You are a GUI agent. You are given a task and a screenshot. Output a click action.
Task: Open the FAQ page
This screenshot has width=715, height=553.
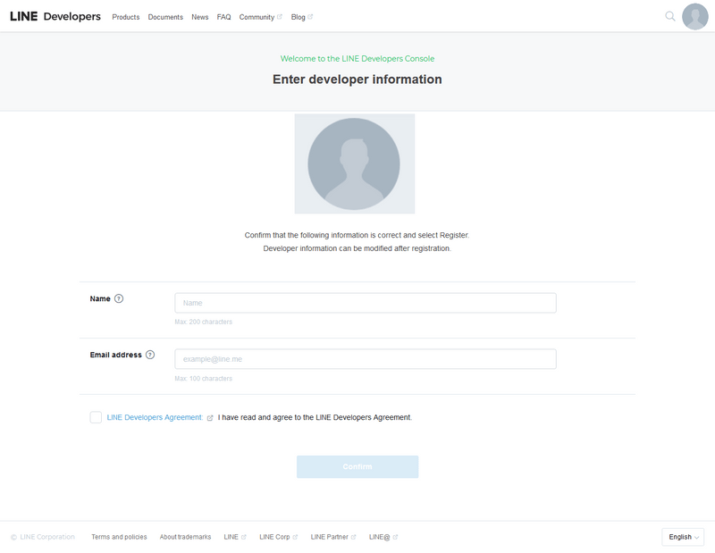[x=223, y=17]
